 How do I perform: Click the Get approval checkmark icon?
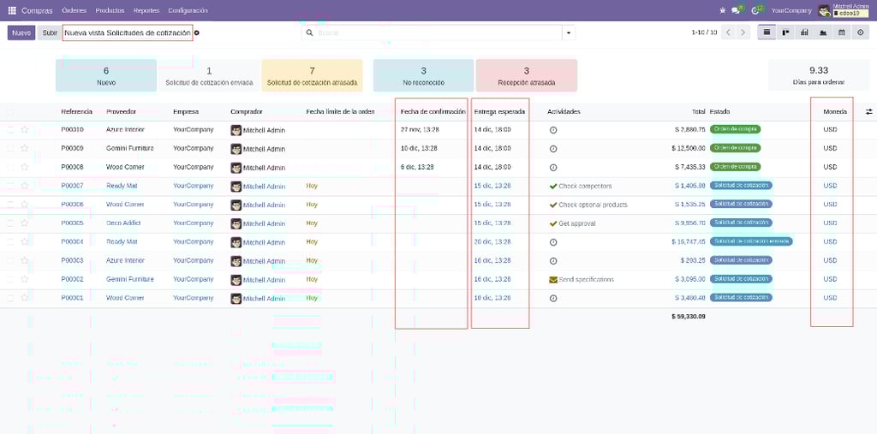point(553,223)
